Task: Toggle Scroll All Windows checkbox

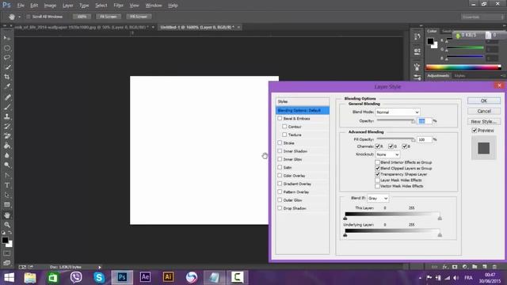Action: [29, 17]
